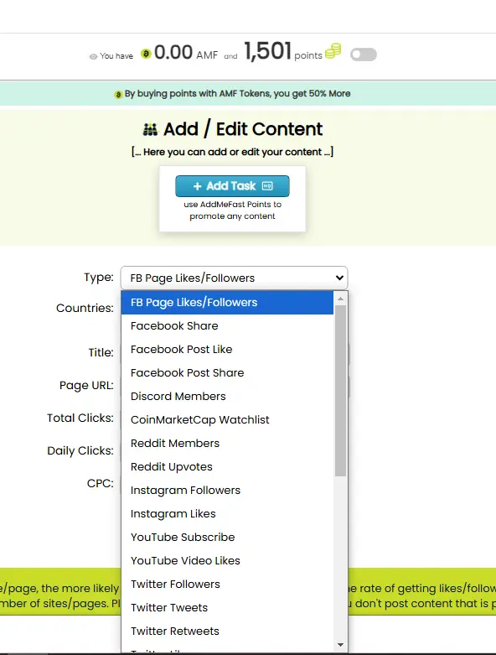The height and width of the screenshot is (655, 496).
Task: Choose Instagram Likes option
Action: click(x=227, y=514)
